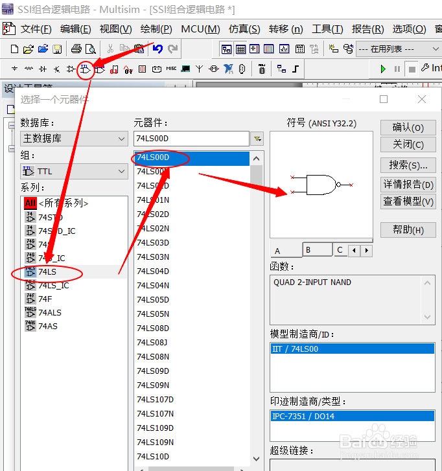
Task: Click the component filter icon button
Action: coord(257,139)
